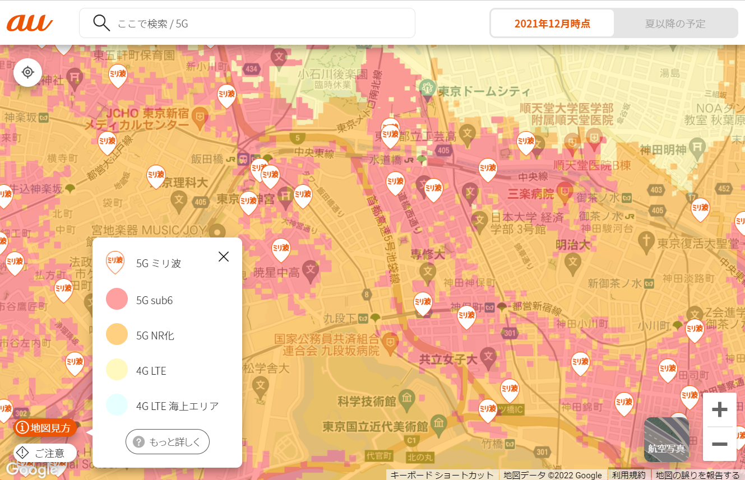The height and width of the screenshot is (480, 745).
Task: Click ミリ波 pin left of 順天堂医院B棟
Action: [487, 169]
